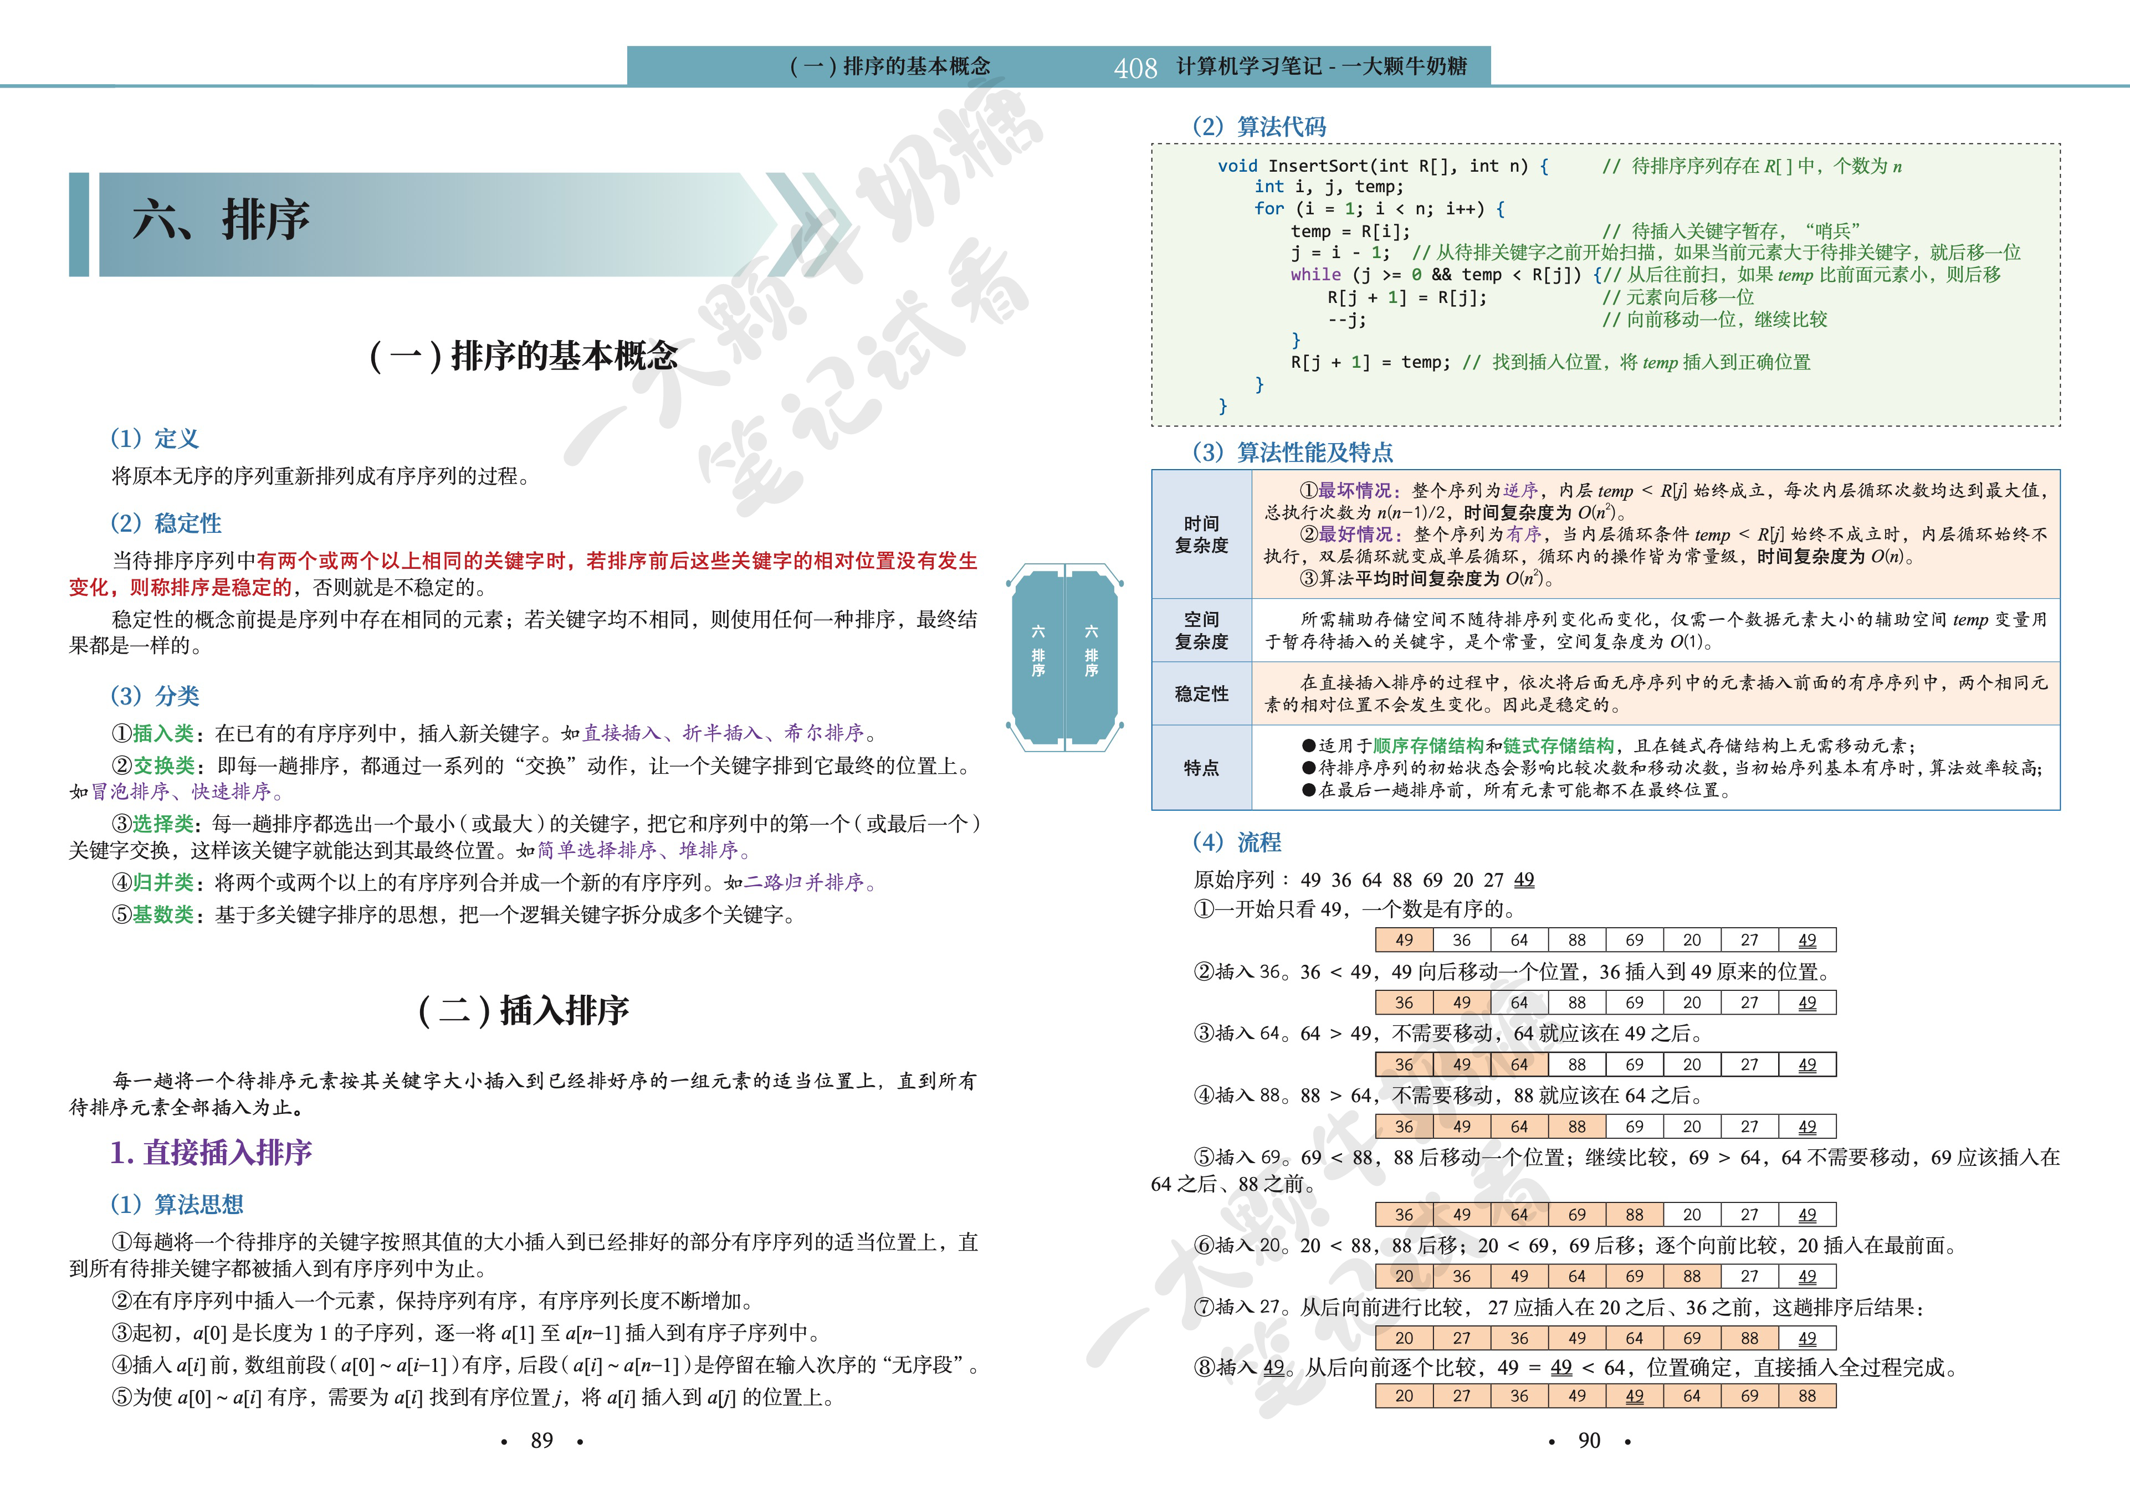
Task: Click the section heading "(4) 流程"
Action: tap(1237, 842)
